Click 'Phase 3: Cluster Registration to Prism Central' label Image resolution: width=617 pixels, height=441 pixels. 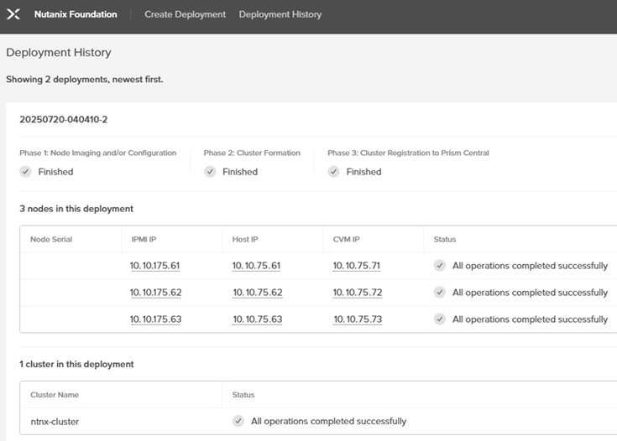408,153
